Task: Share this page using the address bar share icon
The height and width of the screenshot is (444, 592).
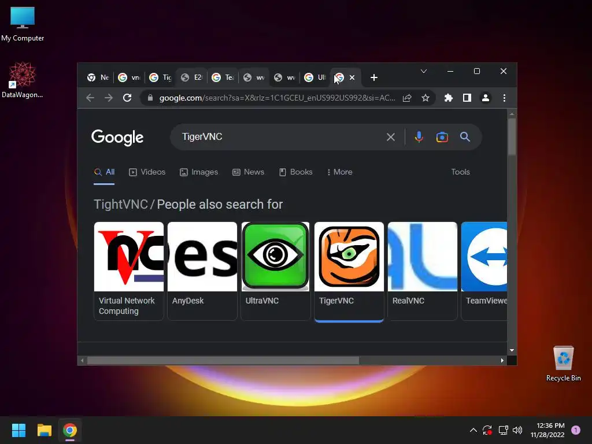Action: [407, 98]
